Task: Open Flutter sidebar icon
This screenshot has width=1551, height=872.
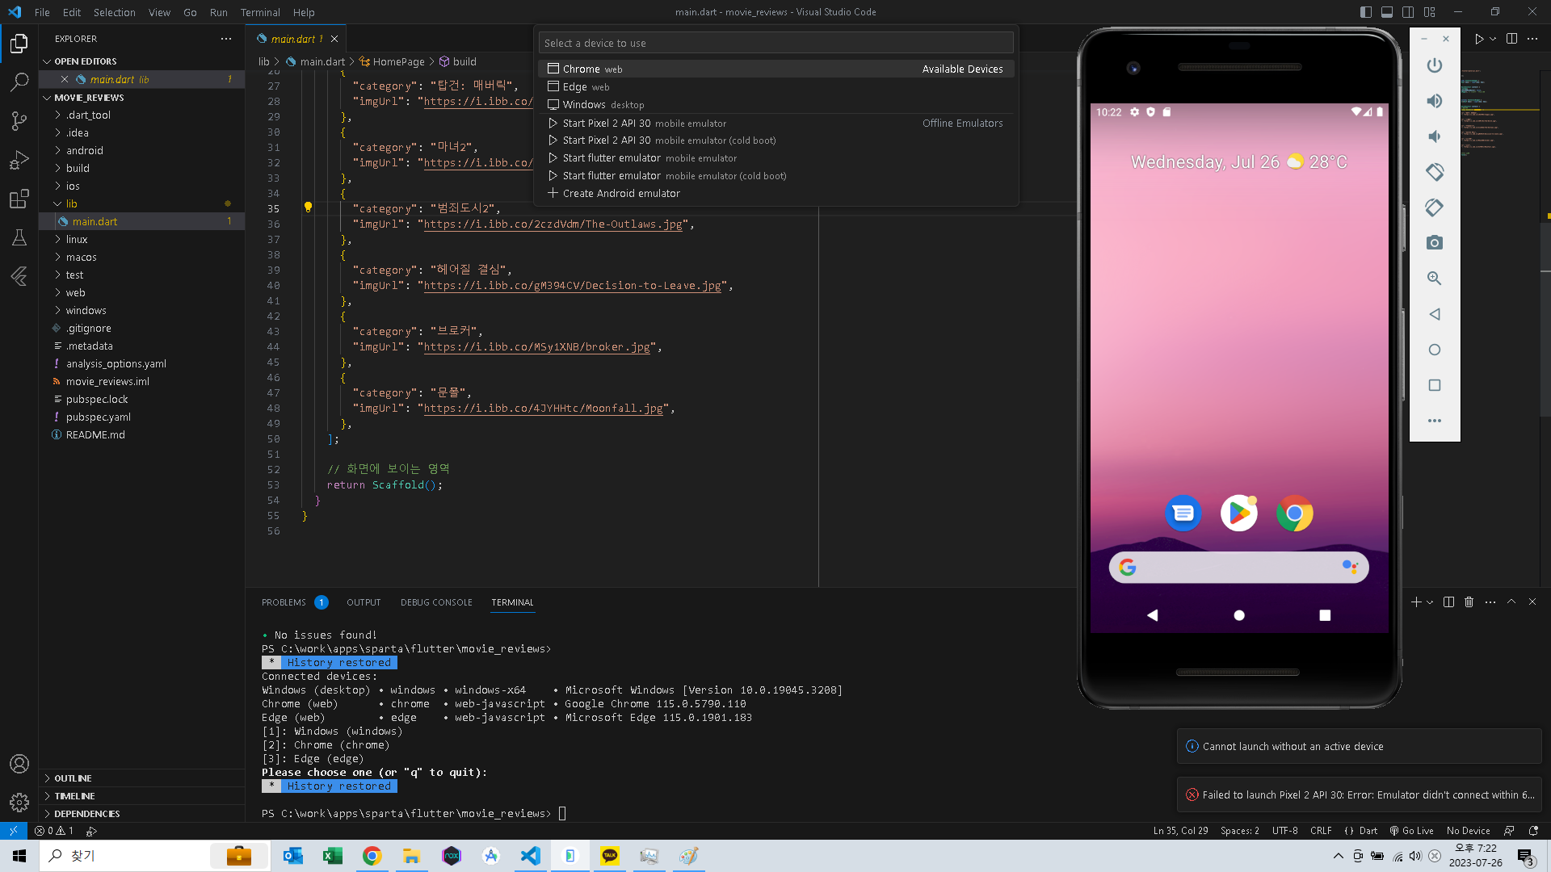Action: [19, 276]
